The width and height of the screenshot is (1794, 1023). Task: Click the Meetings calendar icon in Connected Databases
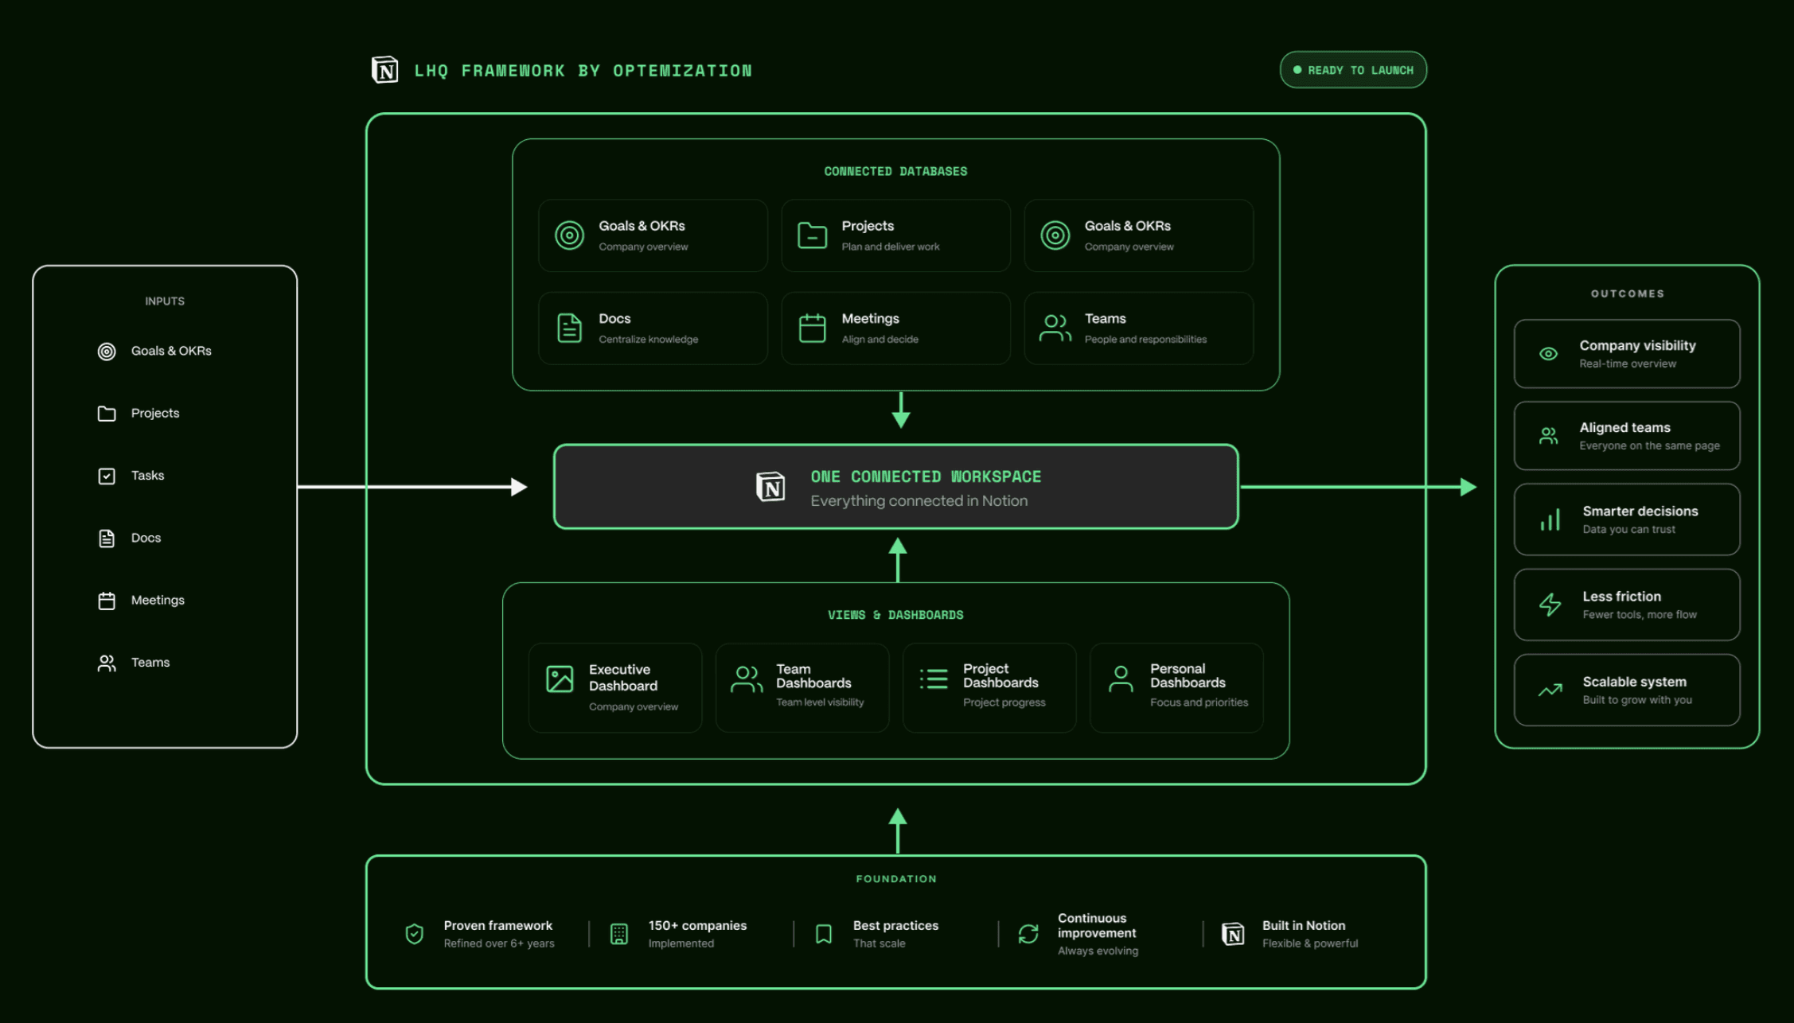coord(812,328)
